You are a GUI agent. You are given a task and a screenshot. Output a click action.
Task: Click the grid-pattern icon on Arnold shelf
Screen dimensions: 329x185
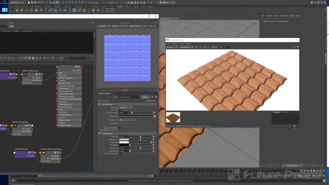pyautogui.click(x=74, y=10)
